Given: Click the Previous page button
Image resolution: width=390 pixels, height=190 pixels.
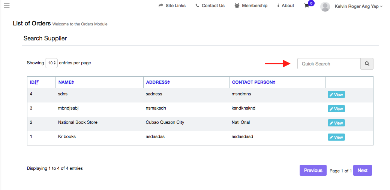Looking at the screenshot, I should [313, 171].
